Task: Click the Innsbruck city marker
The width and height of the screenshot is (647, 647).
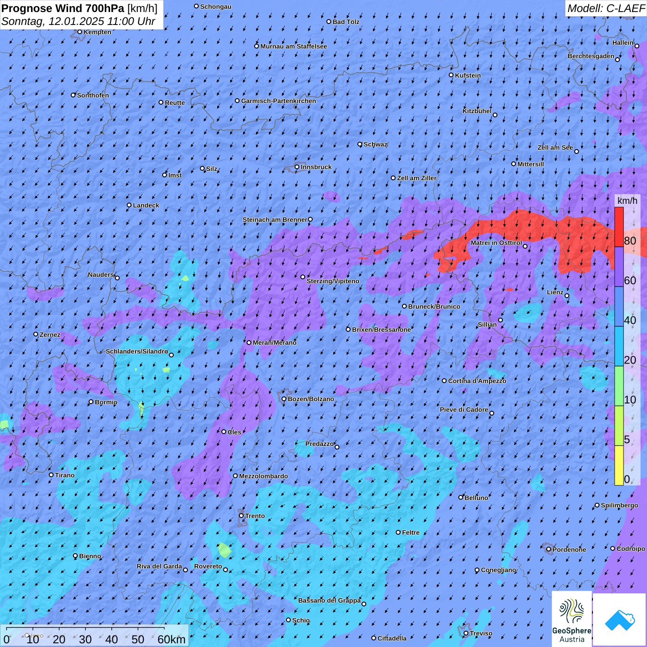Action: [x=297, y=167]
